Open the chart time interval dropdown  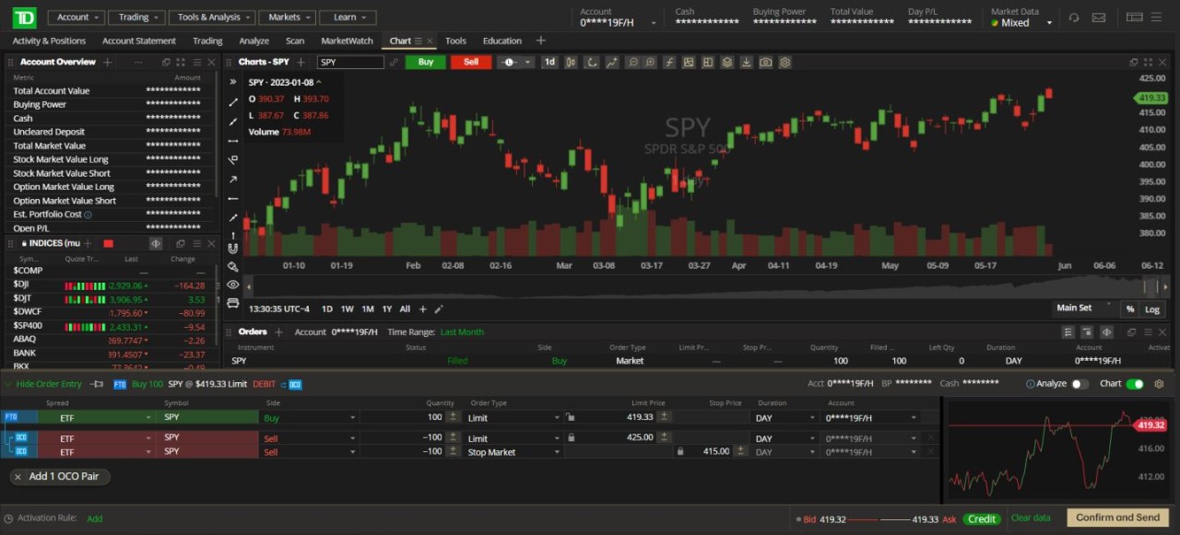tap(549, 63)
